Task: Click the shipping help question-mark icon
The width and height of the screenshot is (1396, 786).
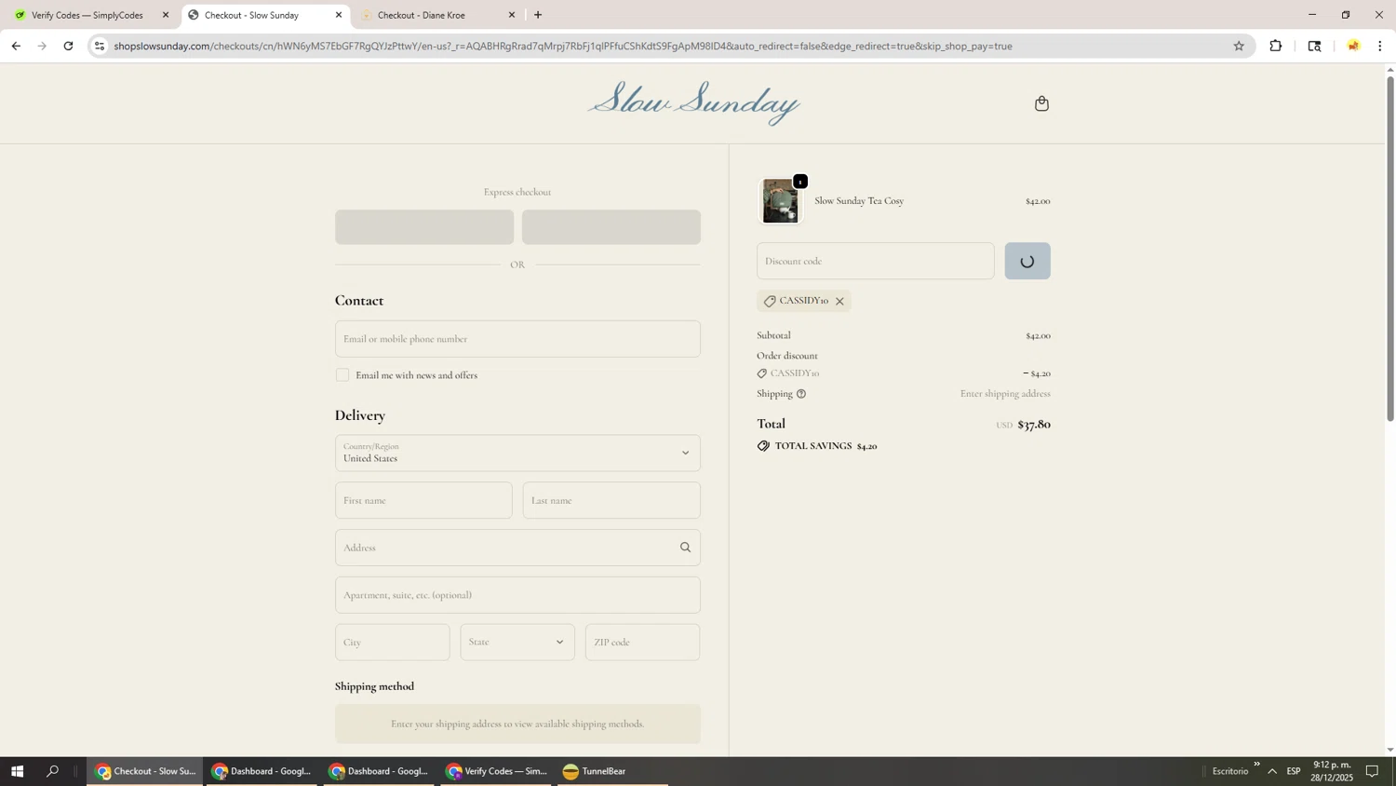Action: pos(801,394)
